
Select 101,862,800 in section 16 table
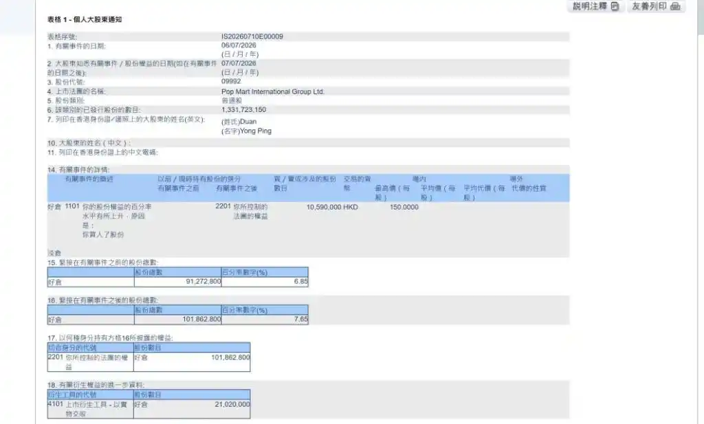pos(201,319)
